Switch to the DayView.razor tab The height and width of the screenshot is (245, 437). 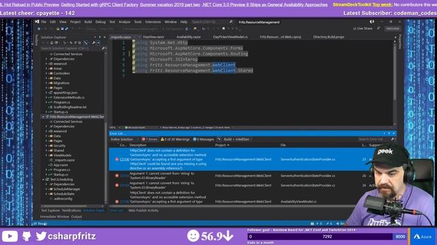(154, 37)
